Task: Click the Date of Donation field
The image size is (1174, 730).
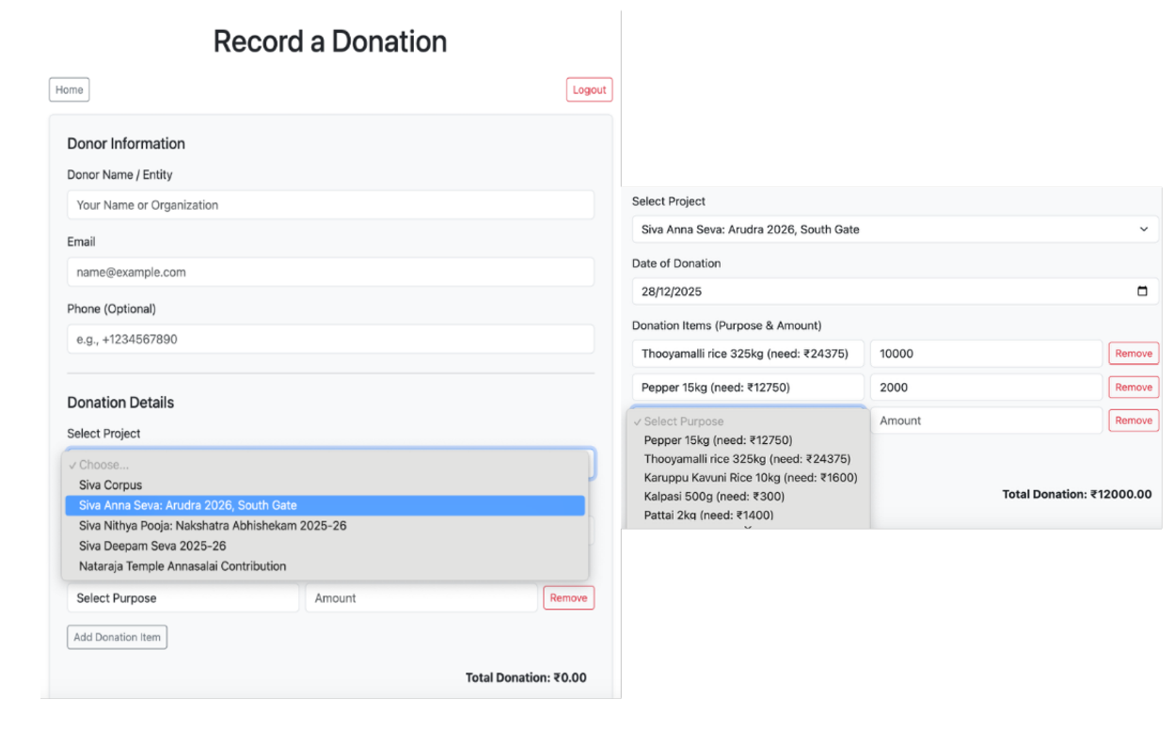Action: coord(847,291)
